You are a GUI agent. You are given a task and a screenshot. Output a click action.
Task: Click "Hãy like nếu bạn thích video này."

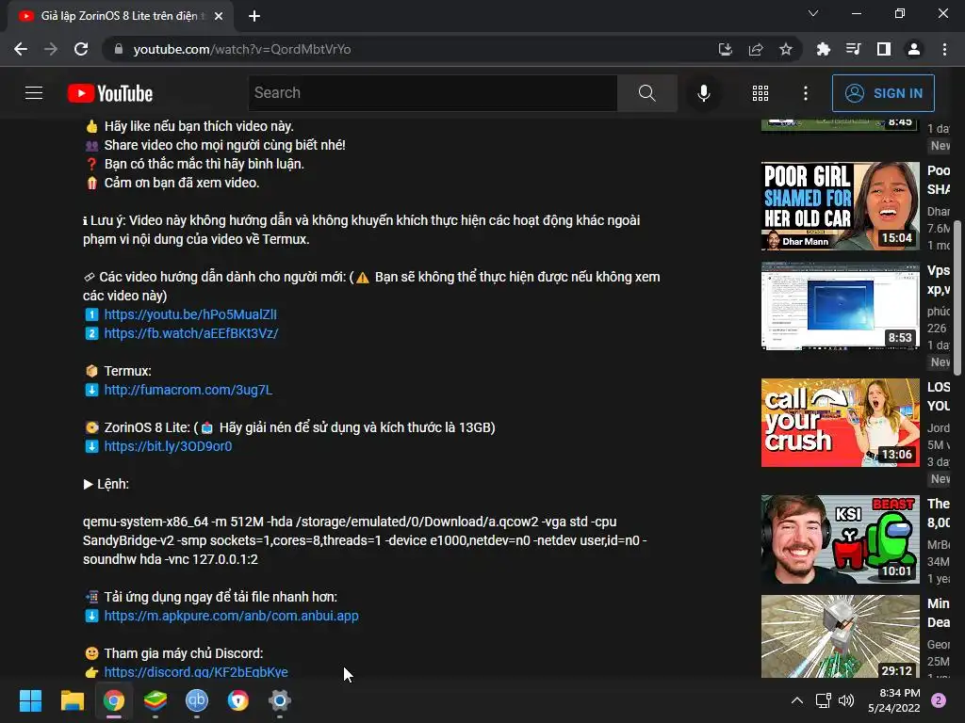(199, 126)
